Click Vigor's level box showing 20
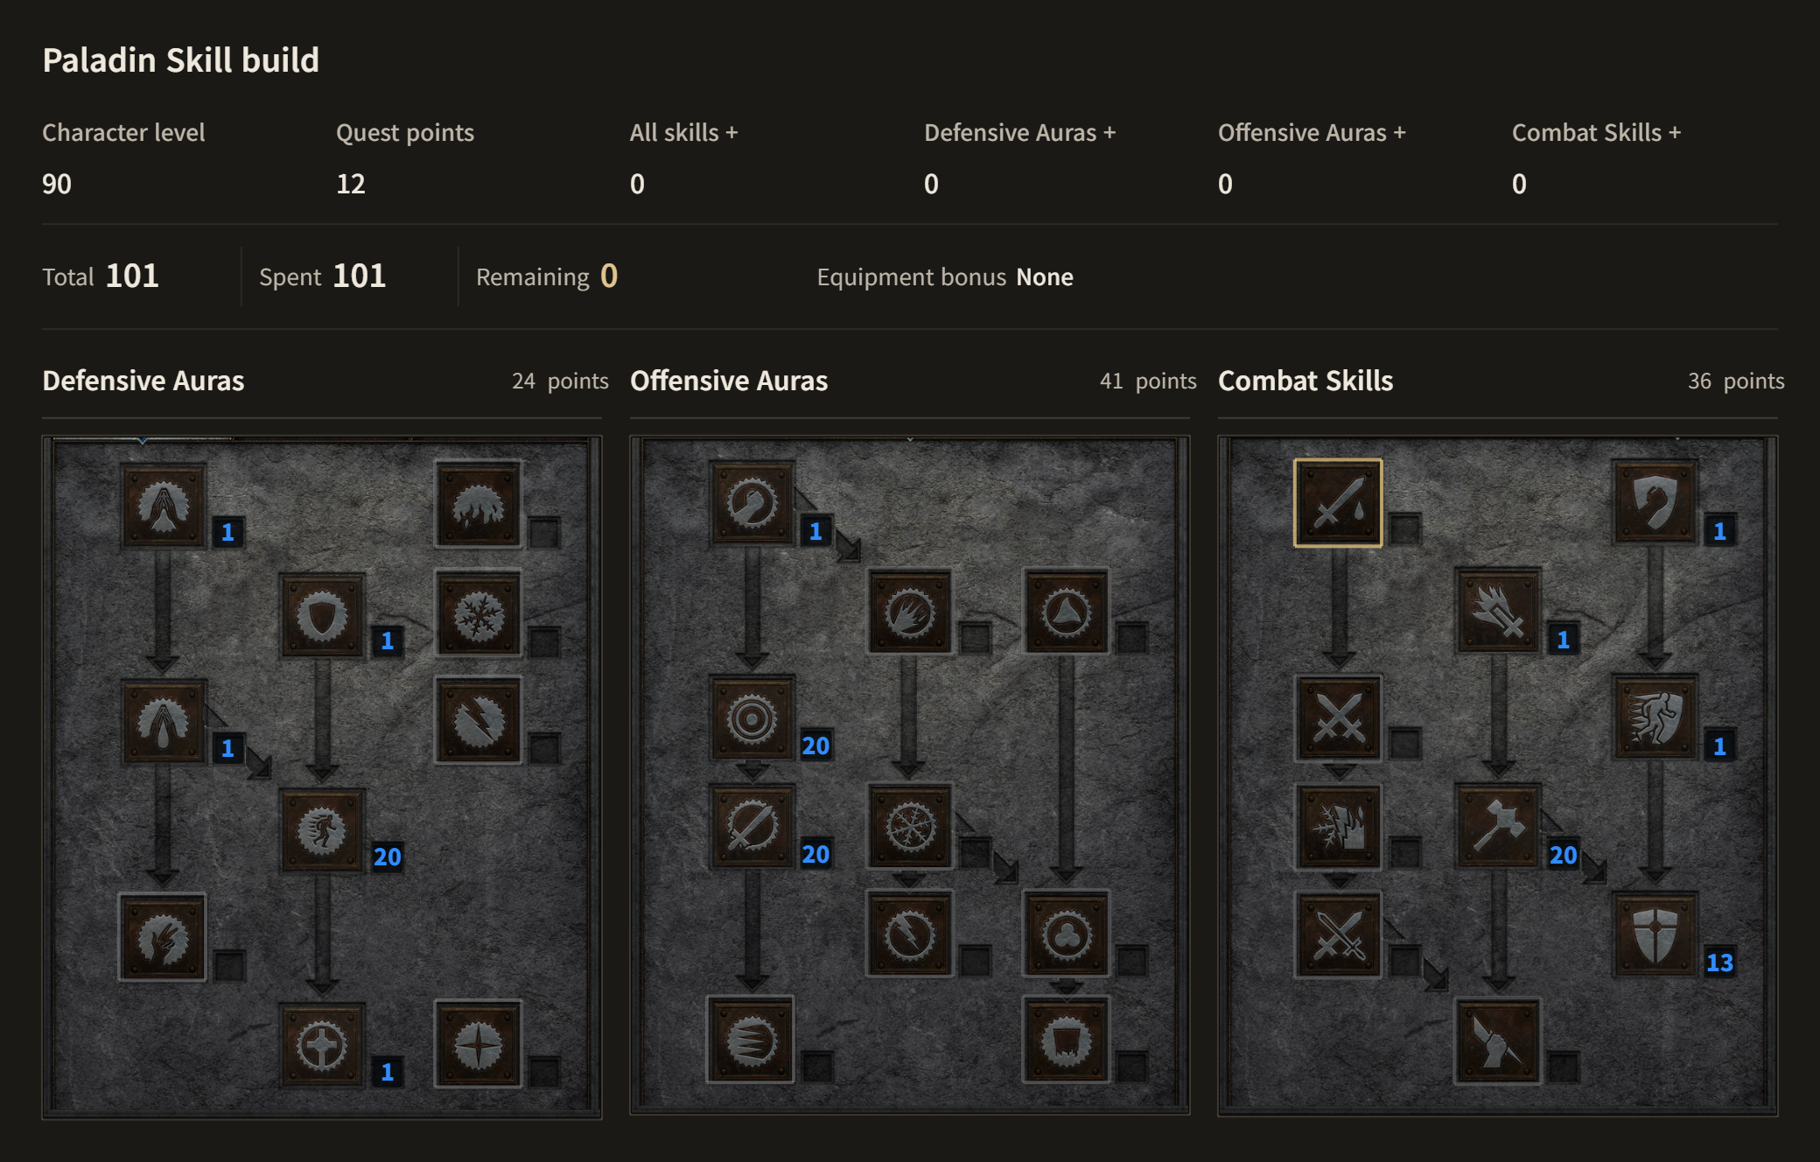The width and height of the screenshot is (1820, 1162). [388, 857]
